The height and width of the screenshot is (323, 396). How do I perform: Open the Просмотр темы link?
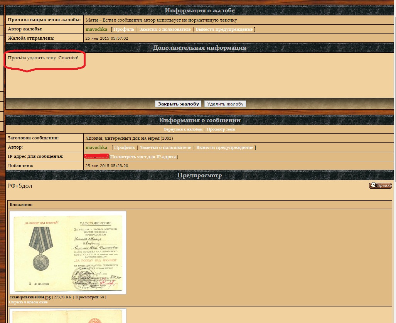click(221, 129)
